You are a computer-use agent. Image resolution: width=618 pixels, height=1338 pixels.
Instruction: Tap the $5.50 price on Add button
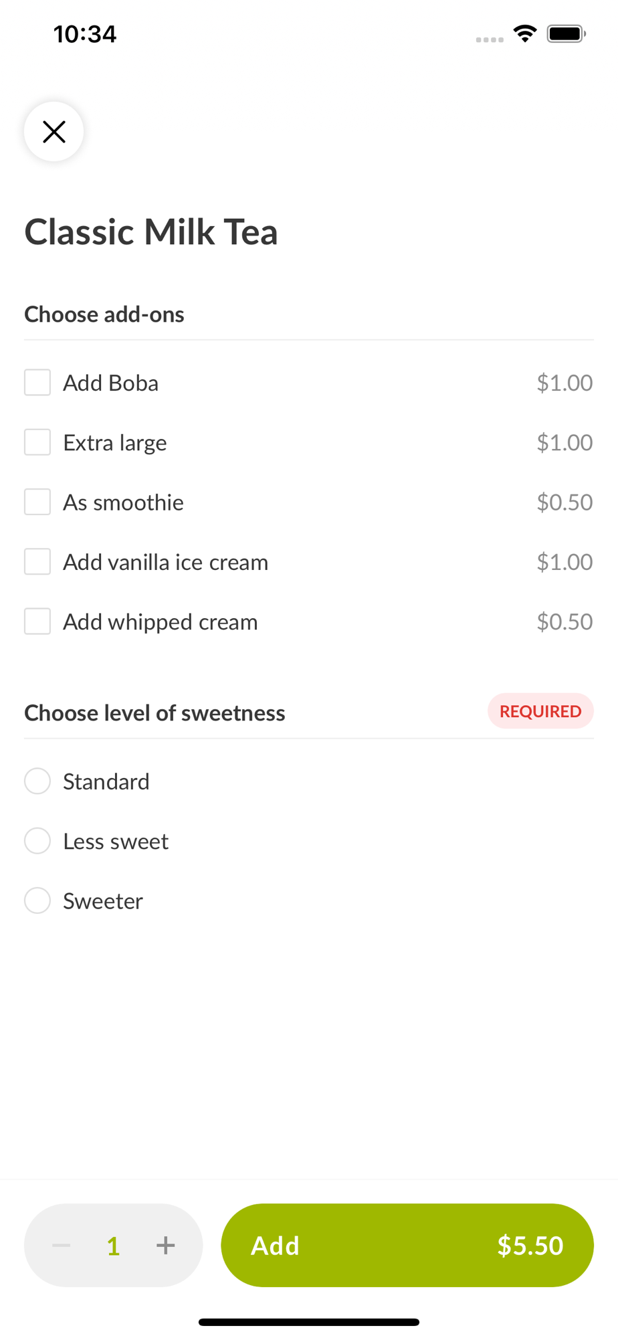coord(530,1246)
